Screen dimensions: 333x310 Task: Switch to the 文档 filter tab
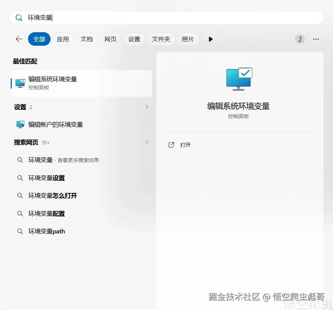(87, 39)
